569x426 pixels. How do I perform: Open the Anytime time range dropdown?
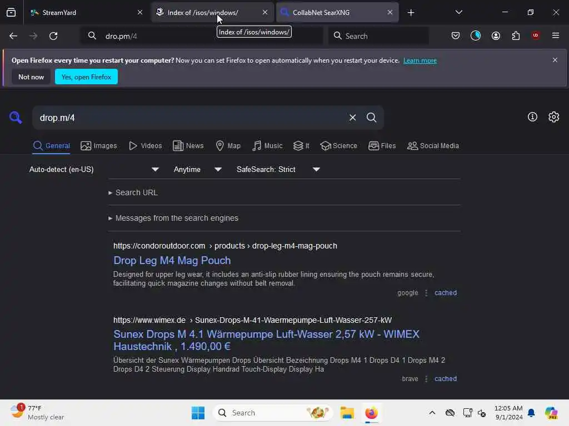[x=197, y=169]
